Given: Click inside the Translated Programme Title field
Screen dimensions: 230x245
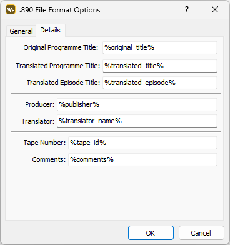Looking at the screenshot, I should [x=160, y=66].
